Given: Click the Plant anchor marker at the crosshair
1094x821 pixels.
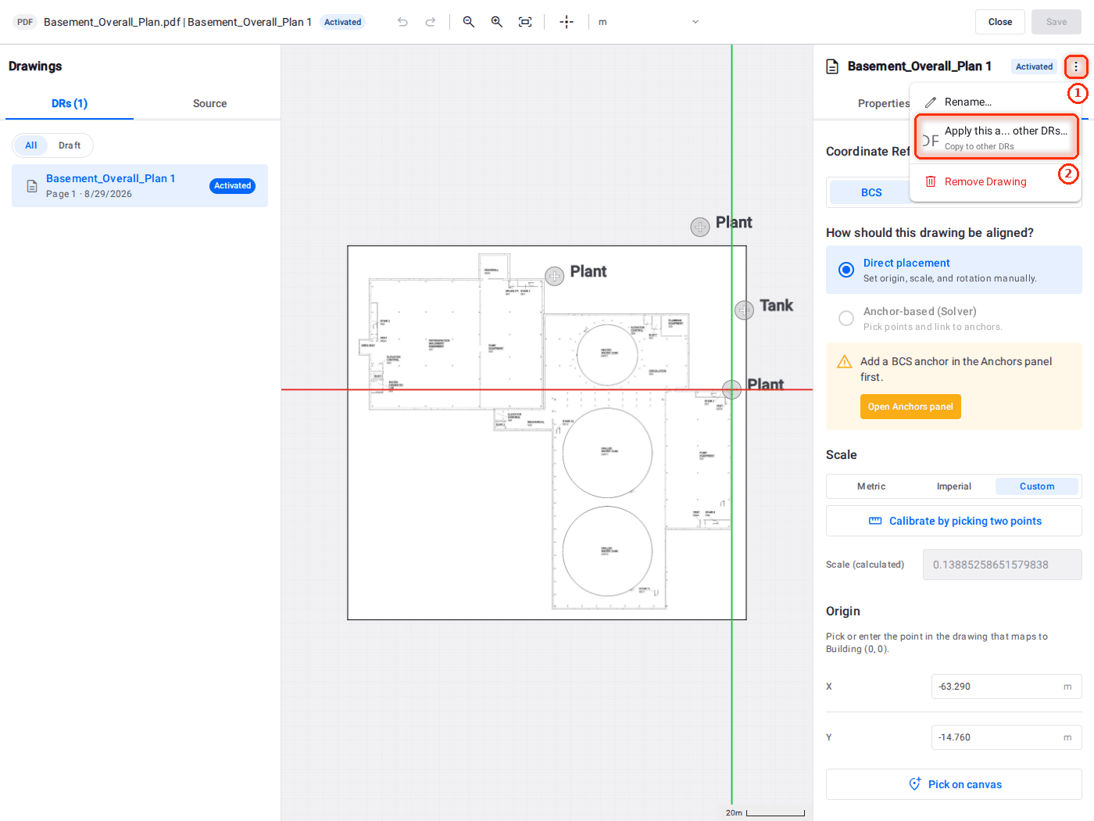Looking at the screenshot, I should pos(732,389).
